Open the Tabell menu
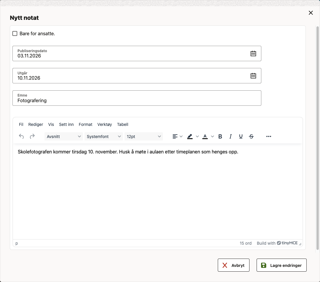 pos(123,124)
